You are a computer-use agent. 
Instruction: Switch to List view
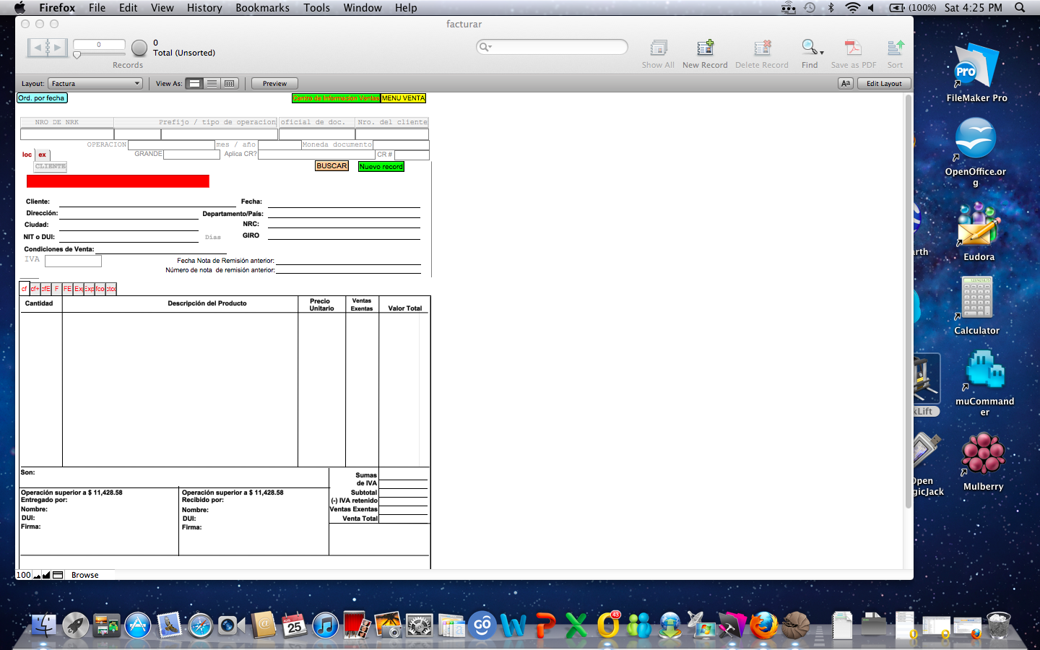(212, 83)
